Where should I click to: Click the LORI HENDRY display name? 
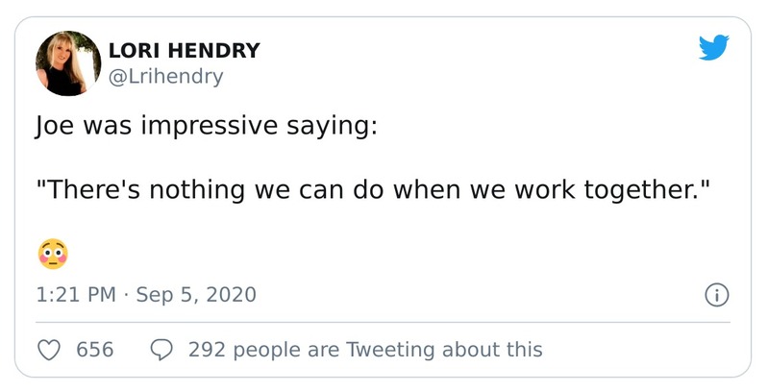[185, 51]
